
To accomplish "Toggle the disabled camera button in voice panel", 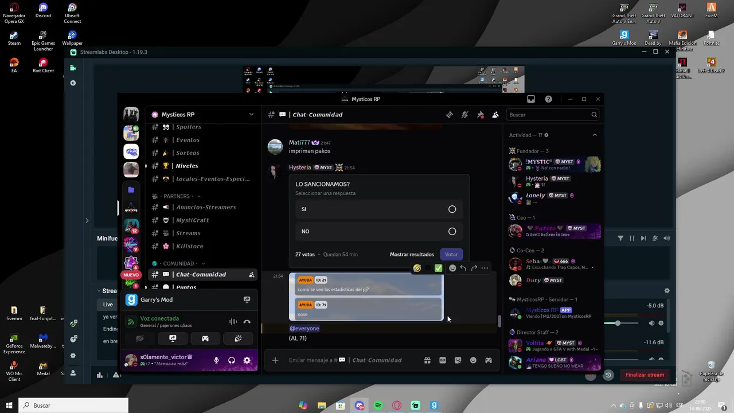I will point(140,338).
